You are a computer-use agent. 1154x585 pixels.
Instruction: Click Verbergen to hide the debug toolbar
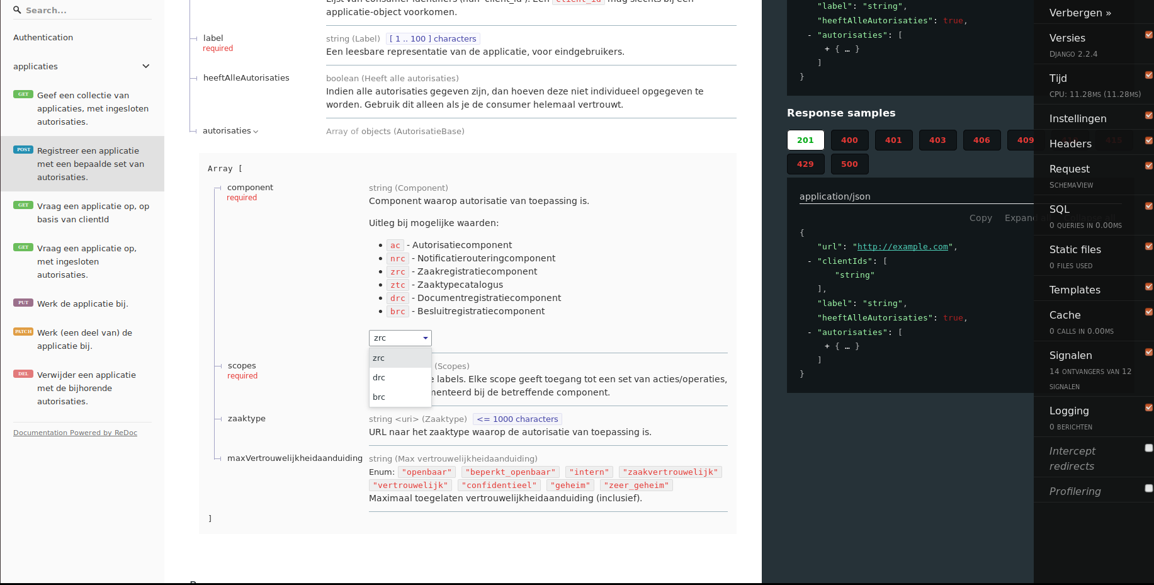[x=1079, y=12]
